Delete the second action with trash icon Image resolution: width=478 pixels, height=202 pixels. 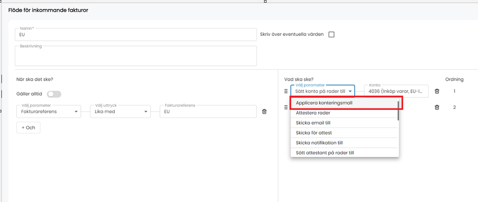pyautogui.click(x=437, y=107)
